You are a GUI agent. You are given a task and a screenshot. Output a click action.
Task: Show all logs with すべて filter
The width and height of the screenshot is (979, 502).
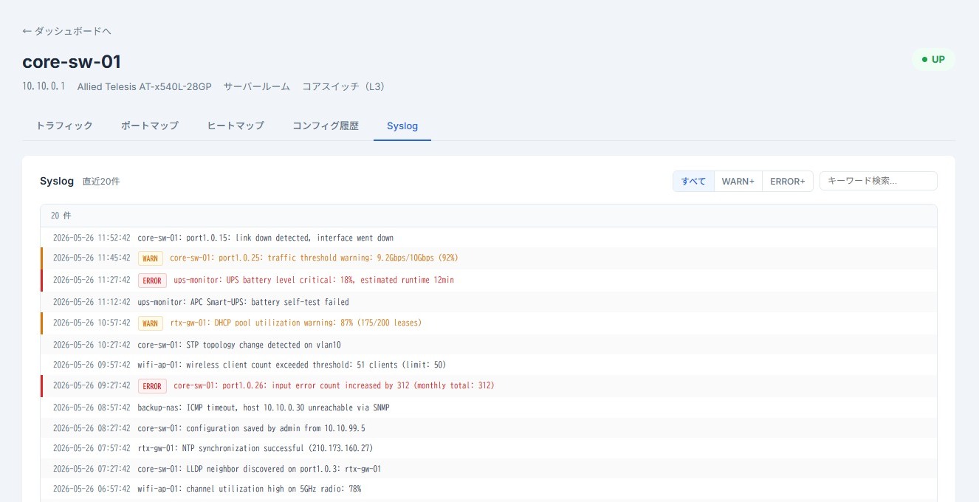693,181
